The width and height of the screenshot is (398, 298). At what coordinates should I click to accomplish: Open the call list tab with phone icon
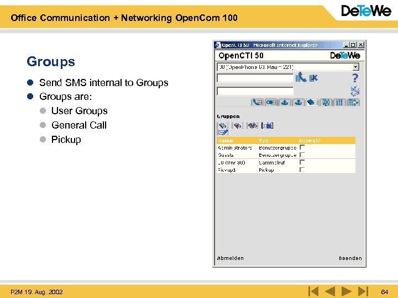[x=258, y=103]
